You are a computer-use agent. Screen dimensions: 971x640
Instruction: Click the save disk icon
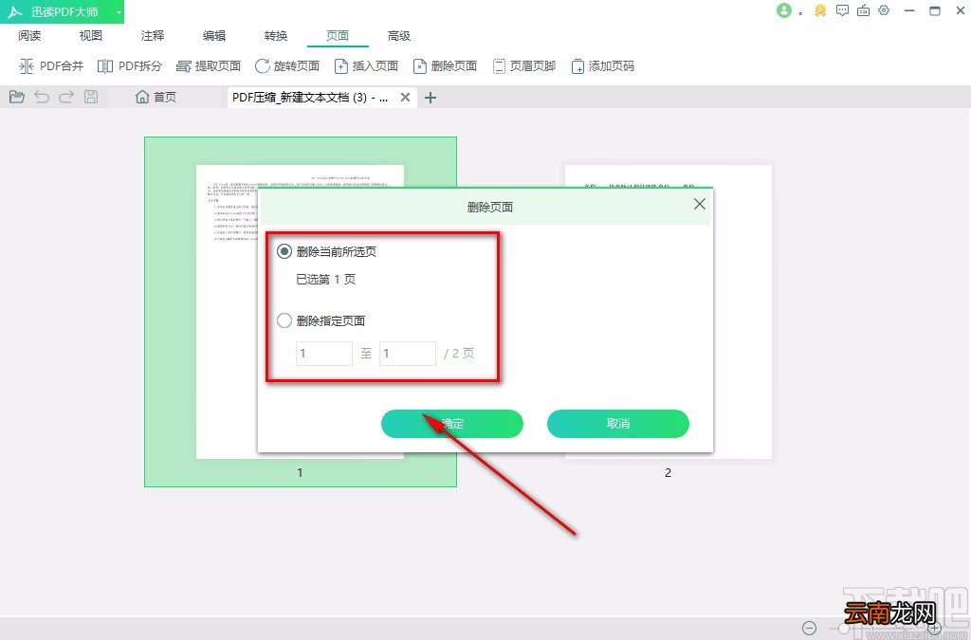point(91,97)
